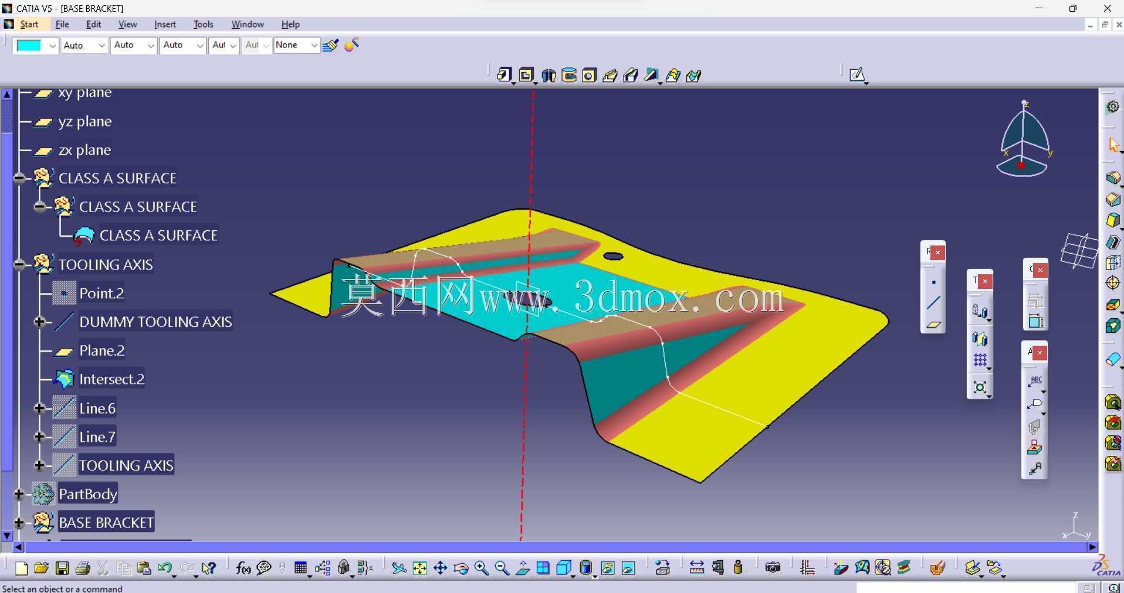This screenshot has height=593, width=1124.
Task: Click the Fit All In icon
Action: 420,568
